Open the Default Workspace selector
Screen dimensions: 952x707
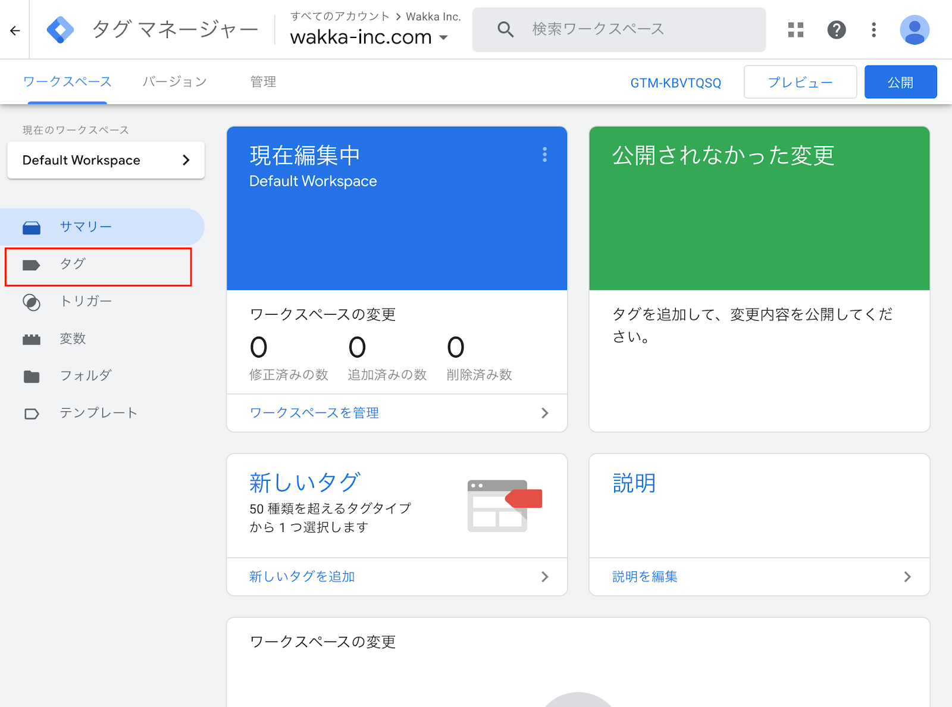click(106, 160)
